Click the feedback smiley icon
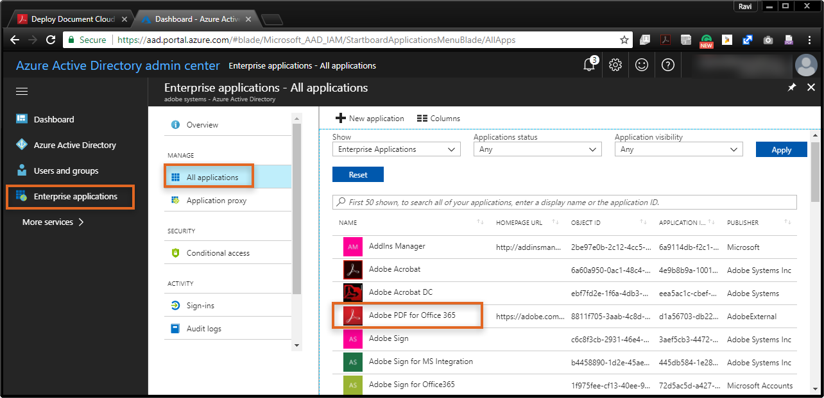This screenshot has width=824, height=398. click(641, 65)
